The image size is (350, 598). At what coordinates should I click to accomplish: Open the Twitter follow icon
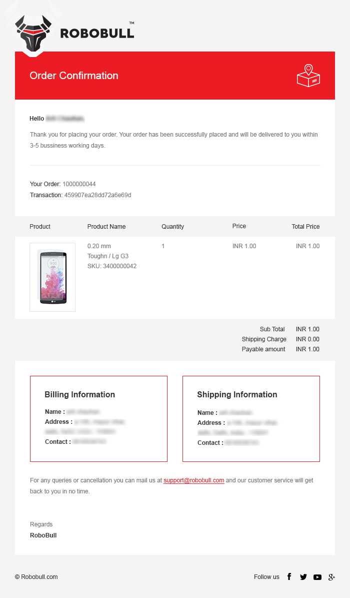[x=303, y=577]
